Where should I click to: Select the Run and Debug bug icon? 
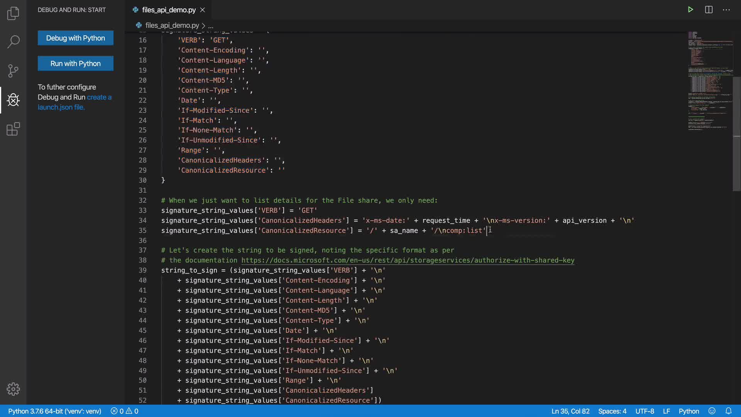[x=13, y=100]
